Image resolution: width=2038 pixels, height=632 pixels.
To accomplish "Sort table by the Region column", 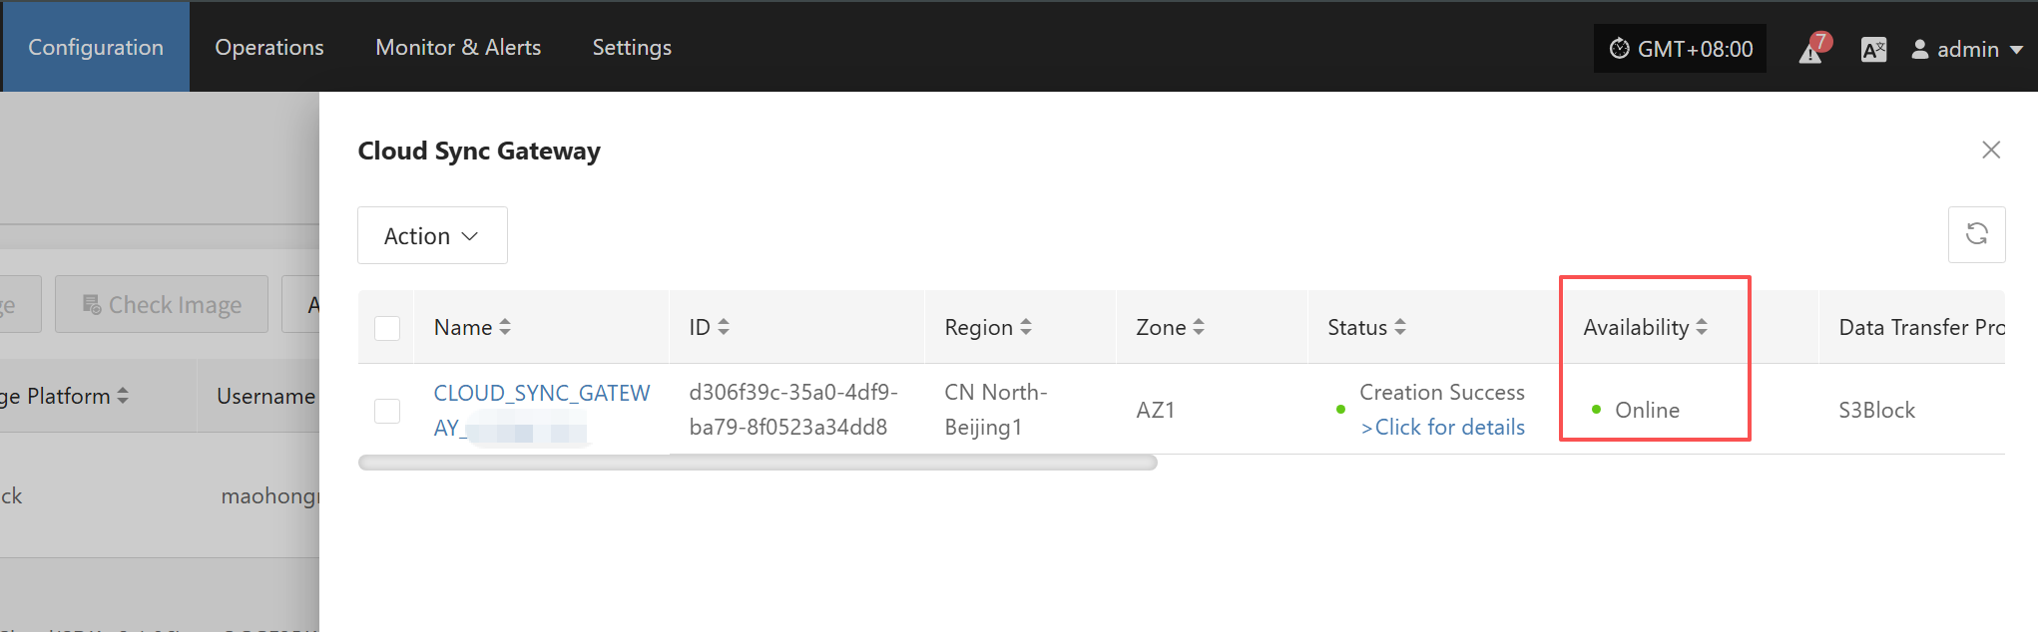I will pos(1026,327).
